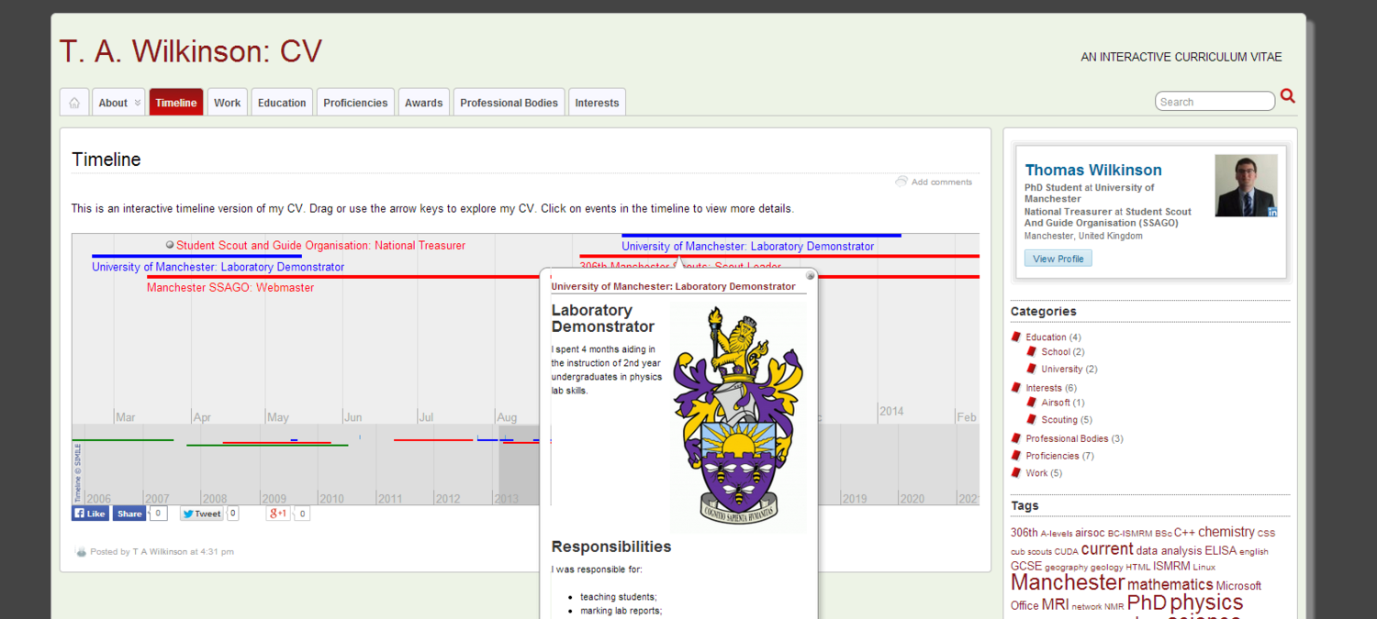Select the National Treasurer timeline event
The width and height of the screenshot is (1377, 619).
pos(320,246)
